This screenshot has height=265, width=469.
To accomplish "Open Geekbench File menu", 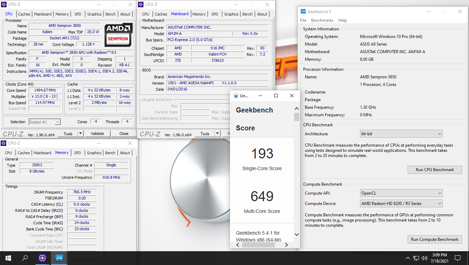I will pos(303,20).
